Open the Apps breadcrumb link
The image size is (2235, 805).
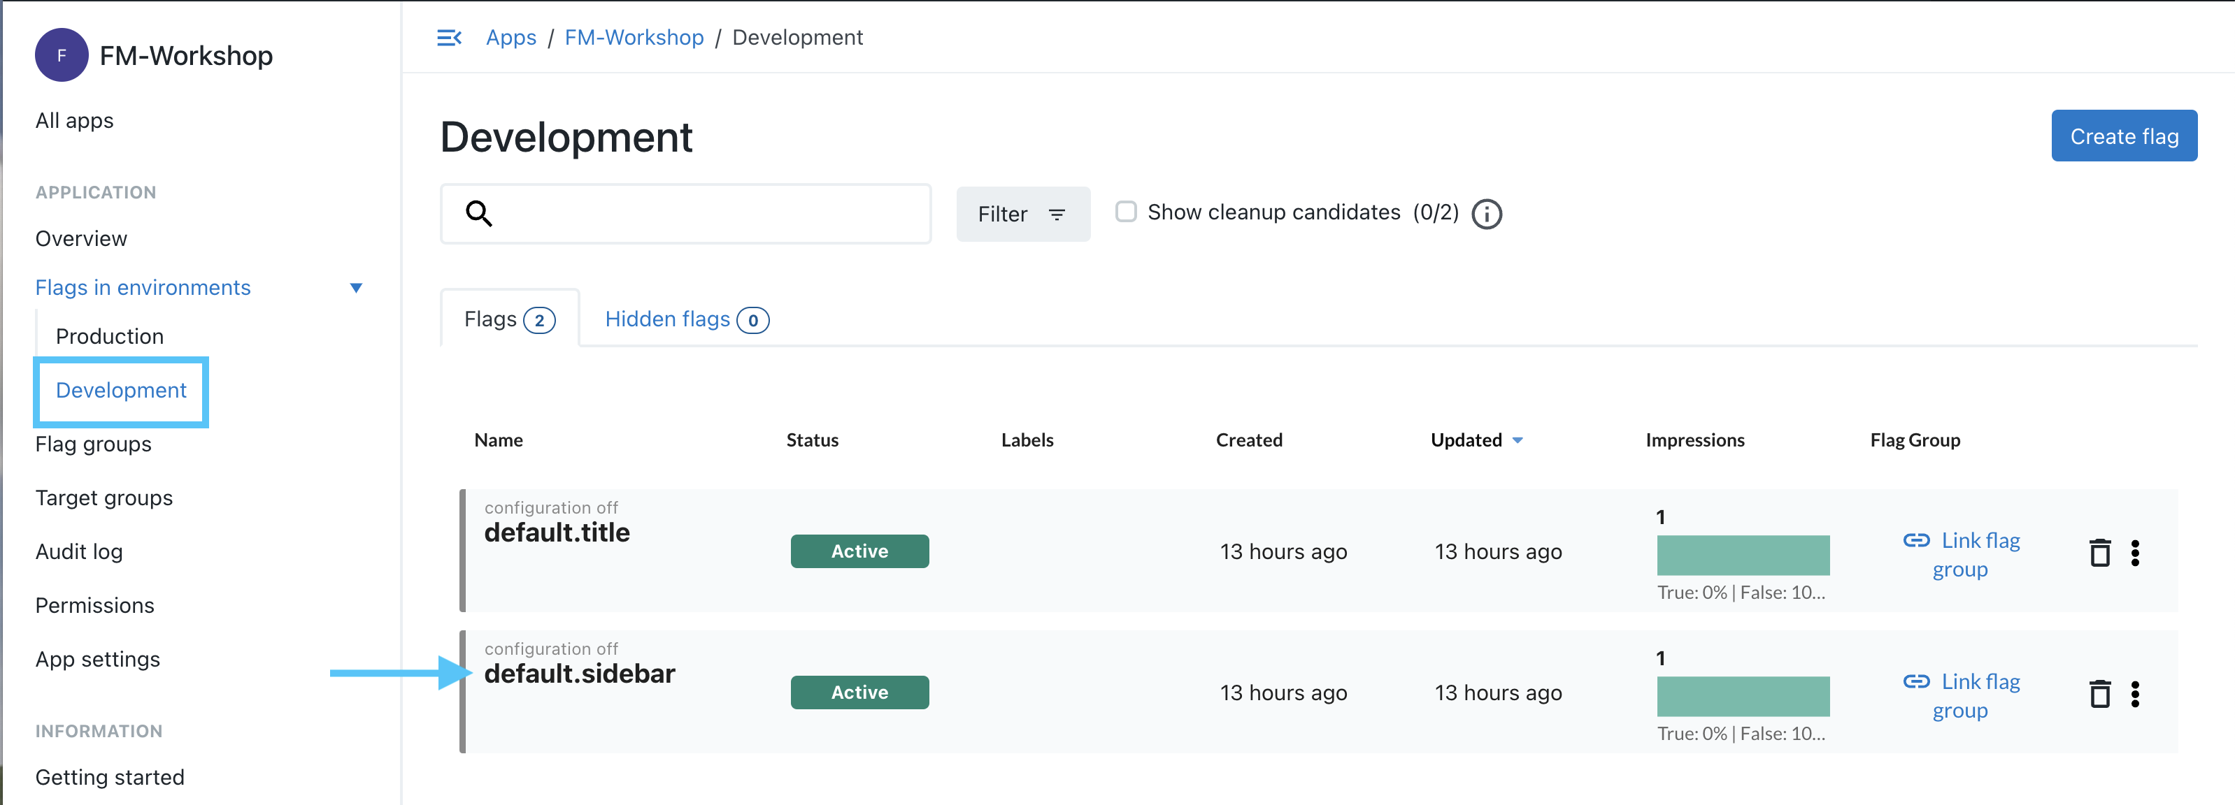[511, 37]
